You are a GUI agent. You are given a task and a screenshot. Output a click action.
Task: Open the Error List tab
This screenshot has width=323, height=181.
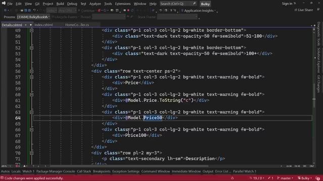(223, 171)
